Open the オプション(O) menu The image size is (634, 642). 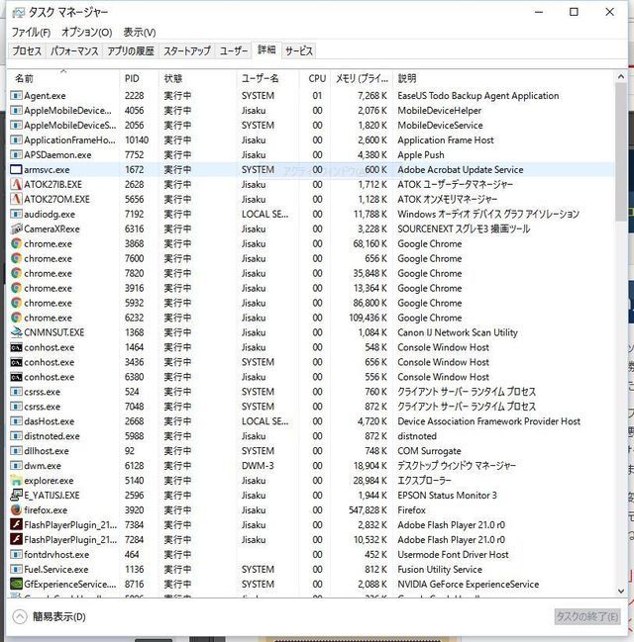coord(86,32)
